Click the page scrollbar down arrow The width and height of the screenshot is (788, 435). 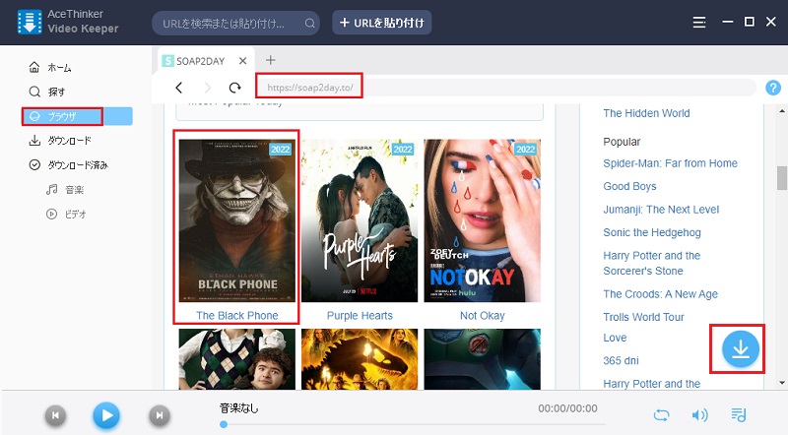[782, 383]
